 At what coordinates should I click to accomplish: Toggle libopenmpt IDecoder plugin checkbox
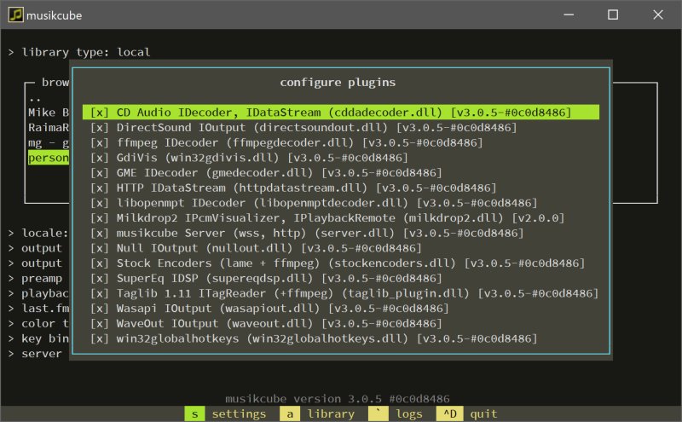point(99,203)
